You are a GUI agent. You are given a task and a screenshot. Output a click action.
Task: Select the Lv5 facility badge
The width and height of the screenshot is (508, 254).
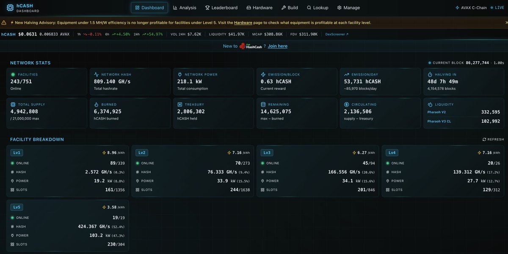click(17, 207)
